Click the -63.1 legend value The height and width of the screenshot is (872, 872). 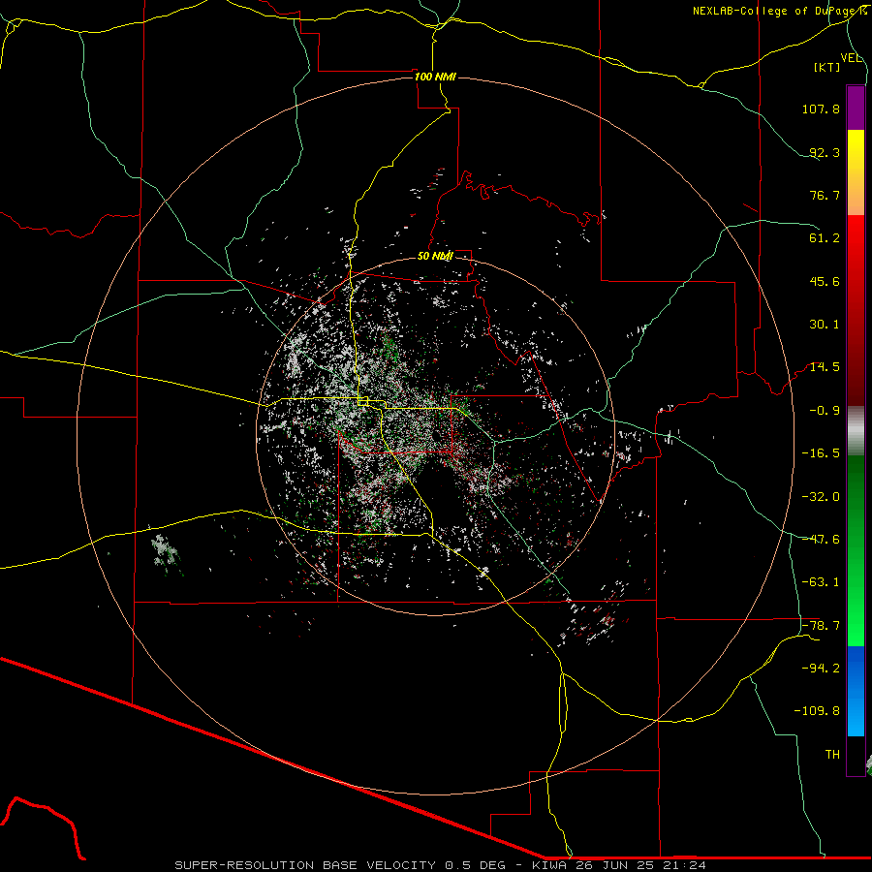click(821, 582)
